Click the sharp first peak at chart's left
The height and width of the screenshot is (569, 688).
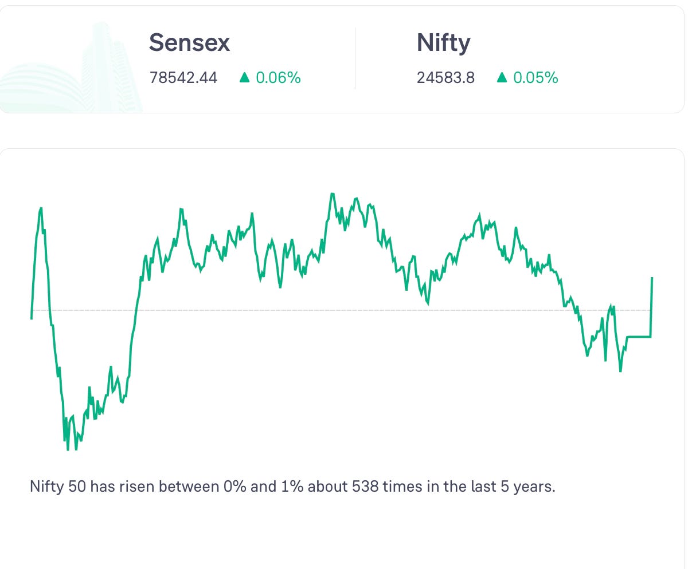[x=41, y=210]
